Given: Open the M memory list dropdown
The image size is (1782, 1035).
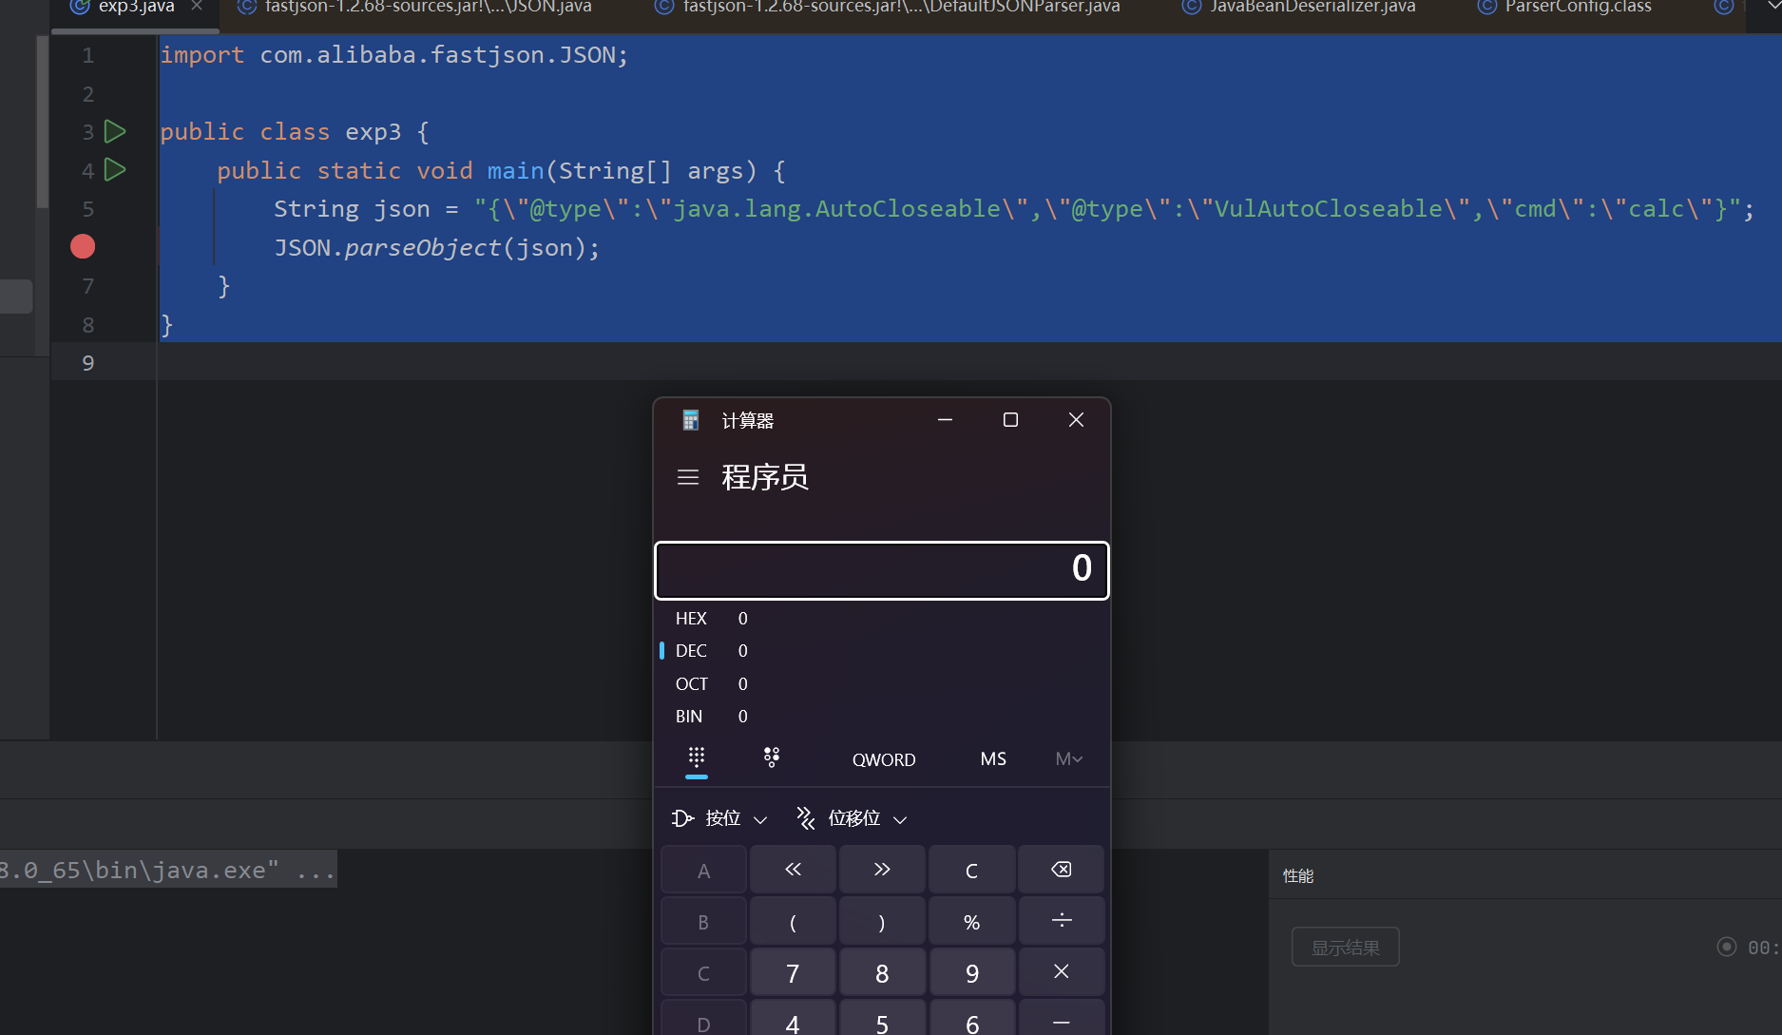Looking at the screenshot, I should coord(1068,759).
